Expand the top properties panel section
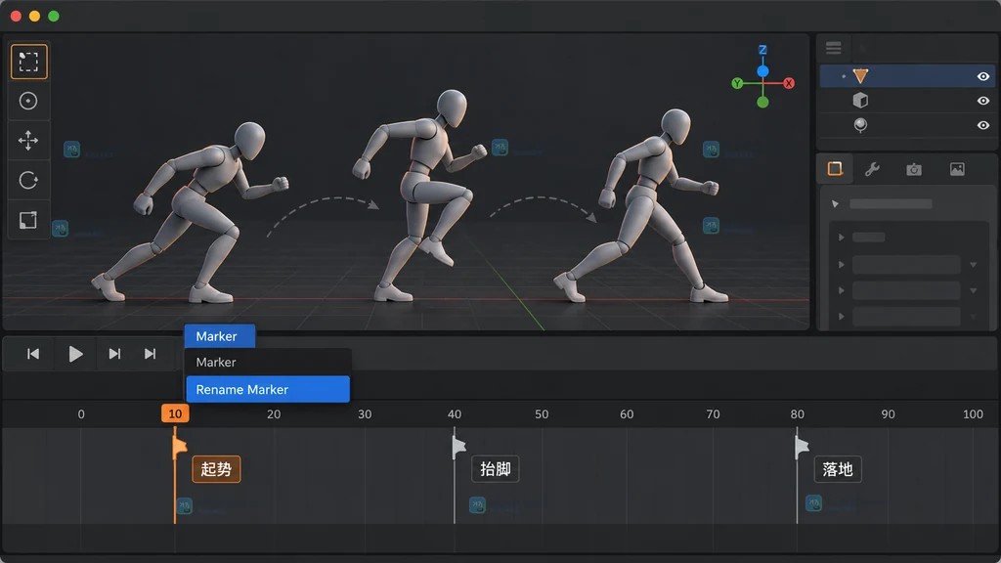1001x563 pixels. point(835,204)
